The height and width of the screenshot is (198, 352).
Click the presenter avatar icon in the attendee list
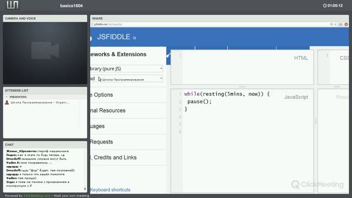7,102
